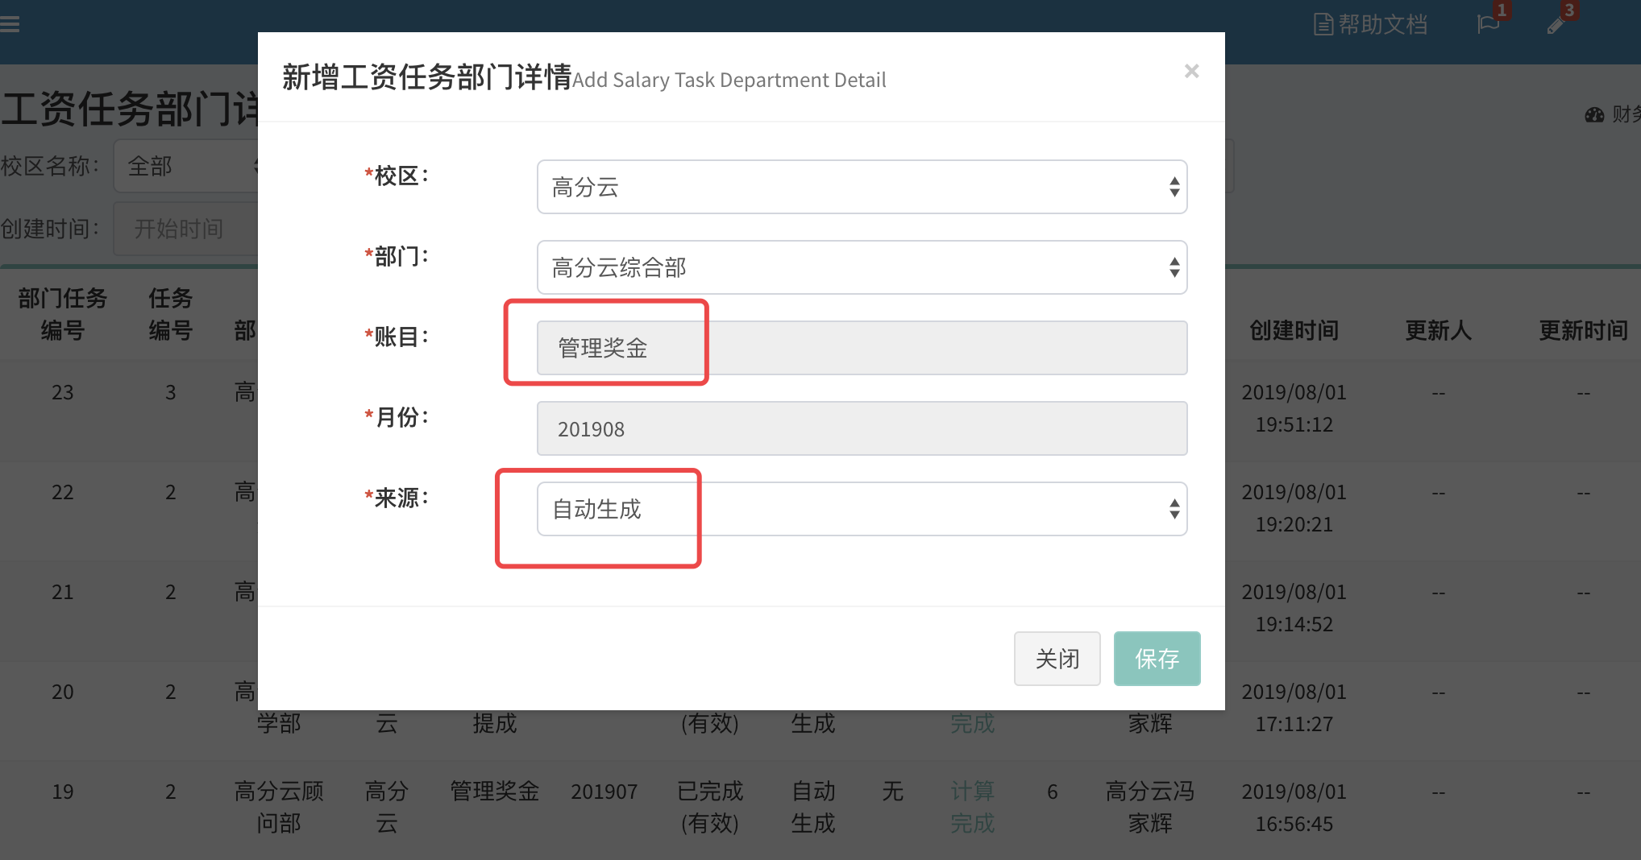This screenshot has height=860, width=1641.
Task: Close the dialog with the X icon
Action: pos(1191,72)
